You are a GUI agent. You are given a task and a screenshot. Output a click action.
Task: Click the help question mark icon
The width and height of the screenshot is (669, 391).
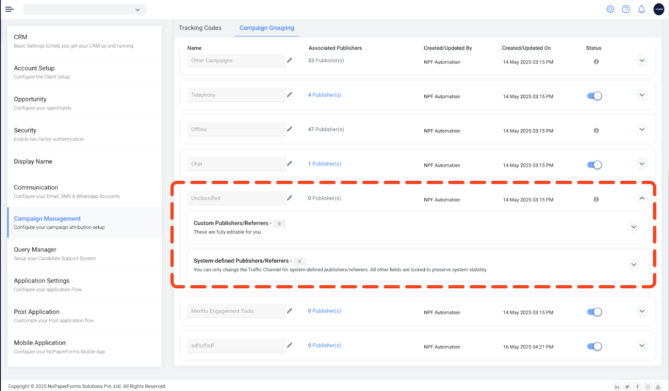click(626, 9)
